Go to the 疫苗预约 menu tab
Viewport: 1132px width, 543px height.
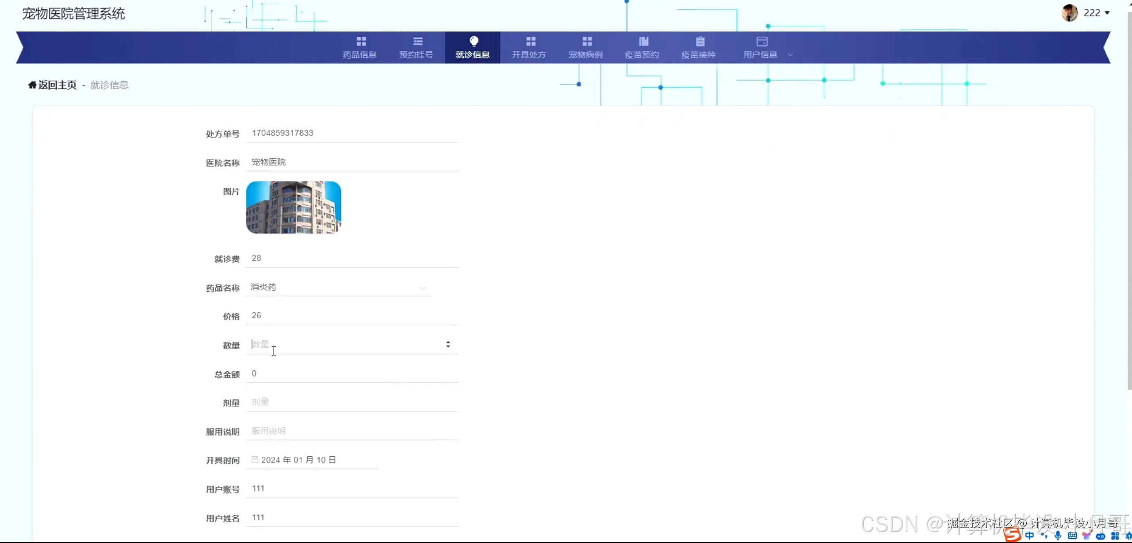(x=642, y=47)
